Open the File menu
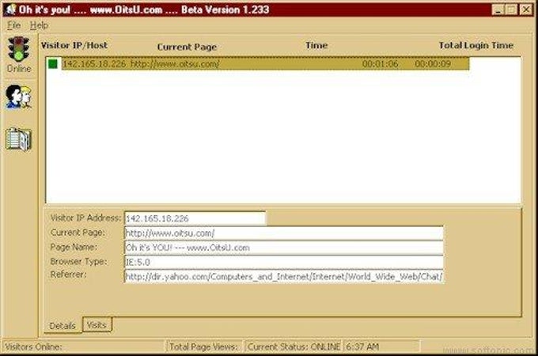The width and height of the screenshot is (538, 356). [14, 25]
